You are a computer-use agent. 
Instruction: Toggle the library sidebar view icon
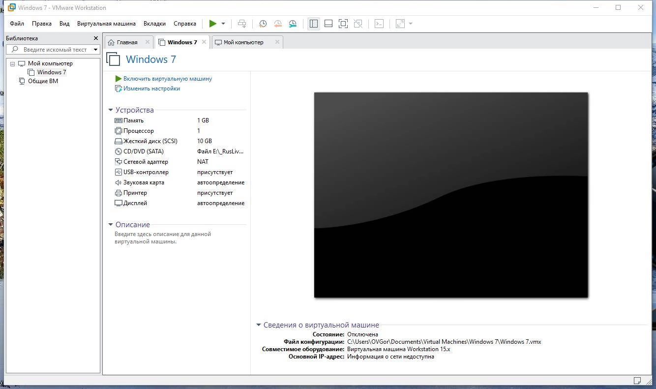[314, 24]
